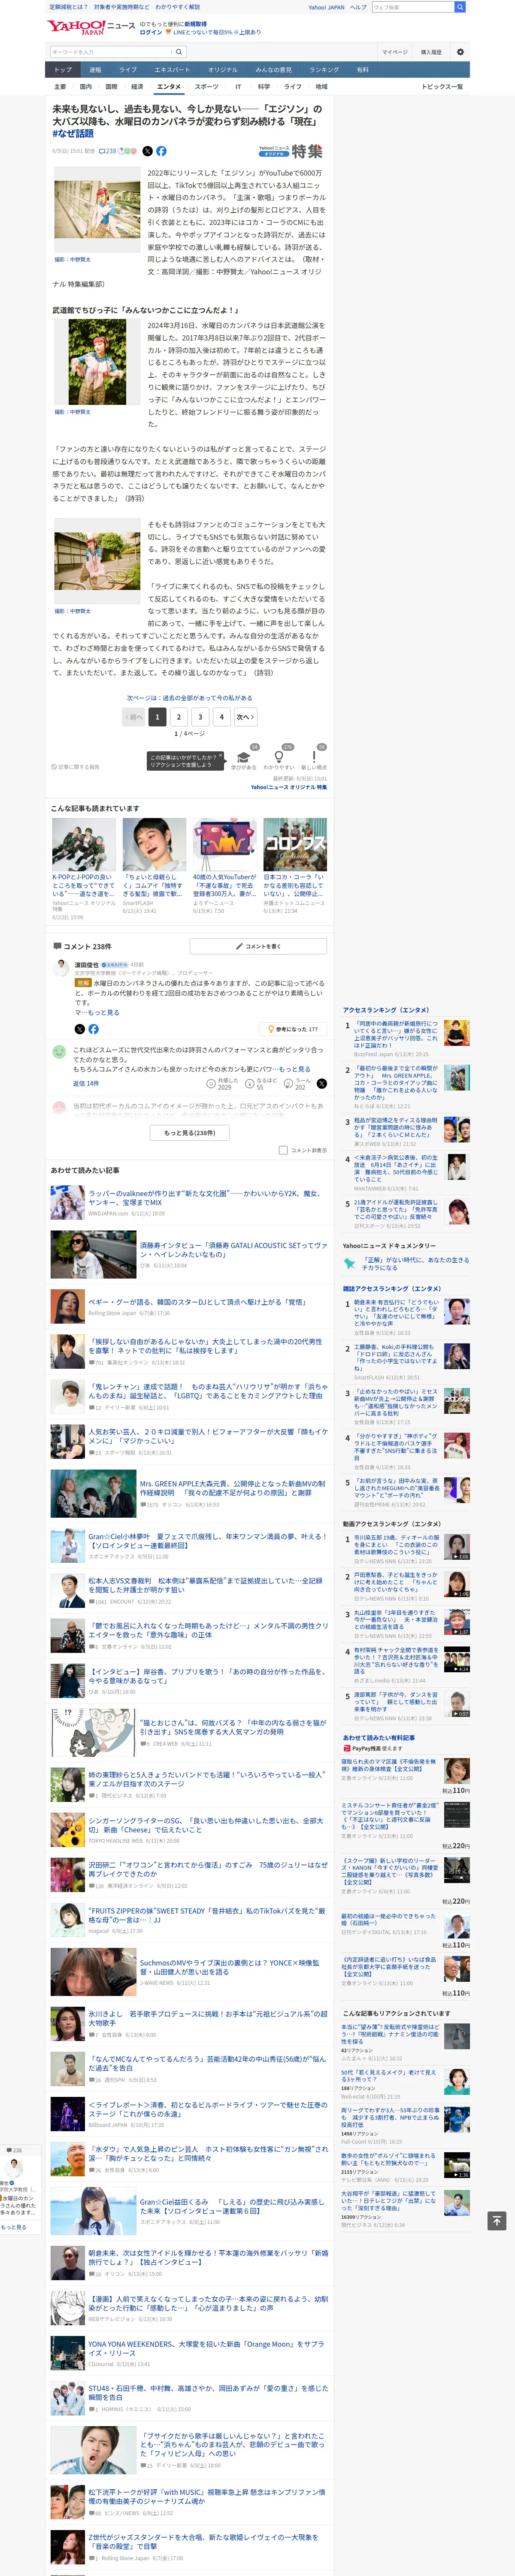Screen dimensions: 515x2576
Task: Click the 購入履歴 link
Action: click(431, 52)
